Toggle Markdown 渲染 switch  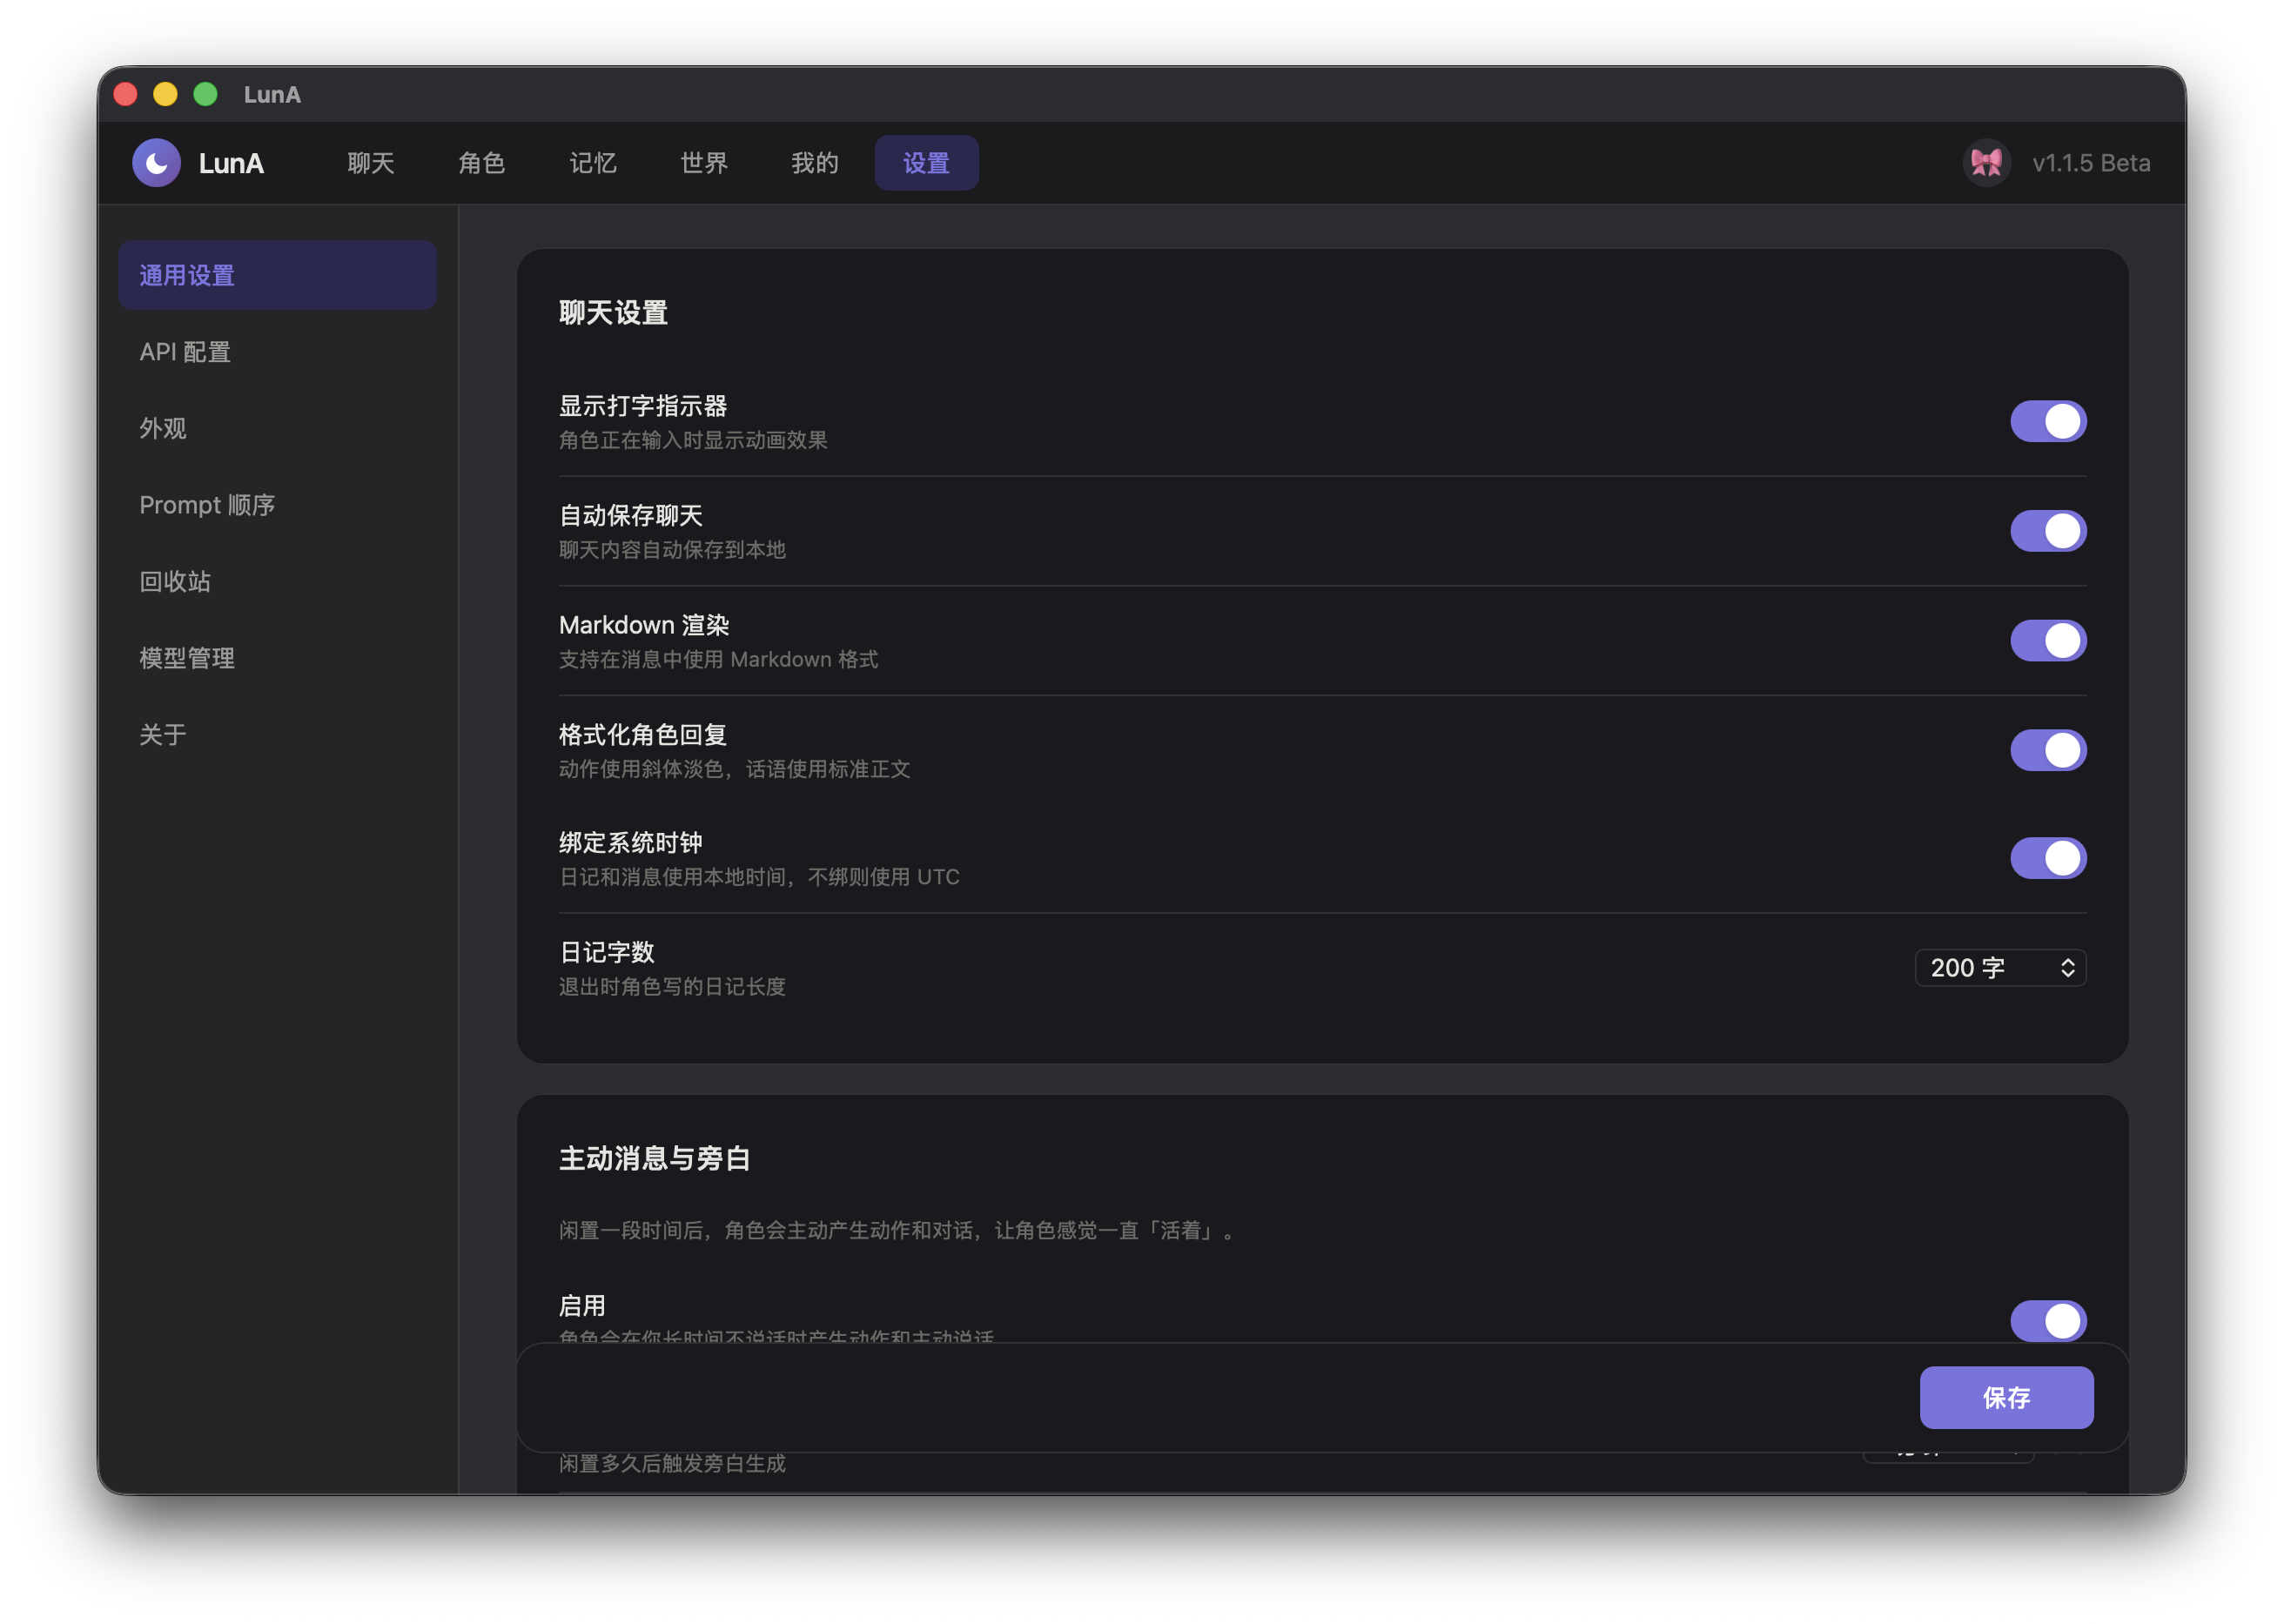pyautogui.click(x=2047, y=640)
